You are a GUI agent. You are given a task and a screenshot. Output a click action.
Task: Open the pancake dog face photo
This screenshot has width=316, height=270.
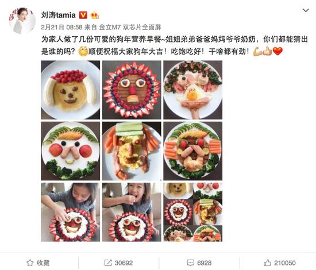pos(71,90)
